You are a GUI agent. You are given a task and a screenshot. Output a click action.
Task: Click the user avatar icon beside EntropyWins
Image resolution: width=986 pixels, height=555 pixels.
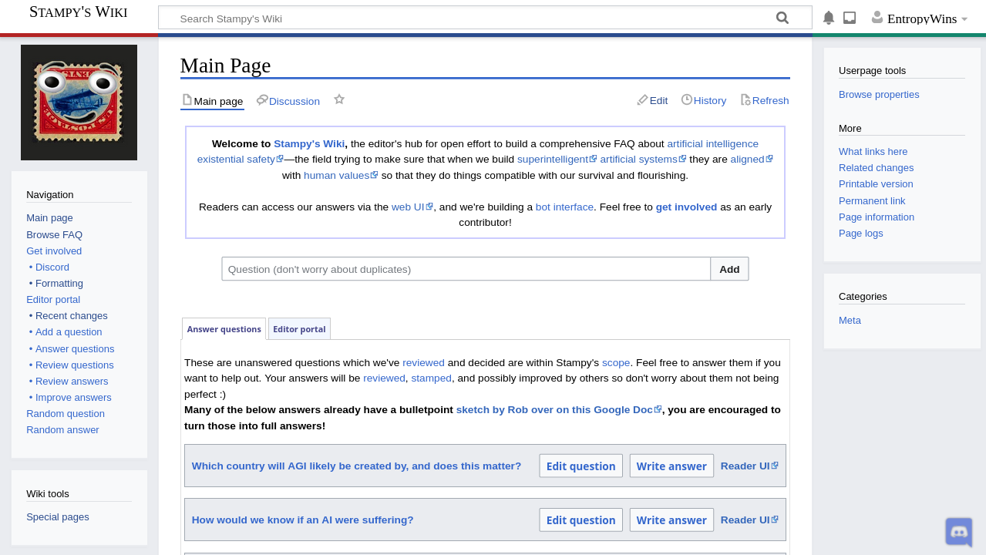click(x=877, y=17)
